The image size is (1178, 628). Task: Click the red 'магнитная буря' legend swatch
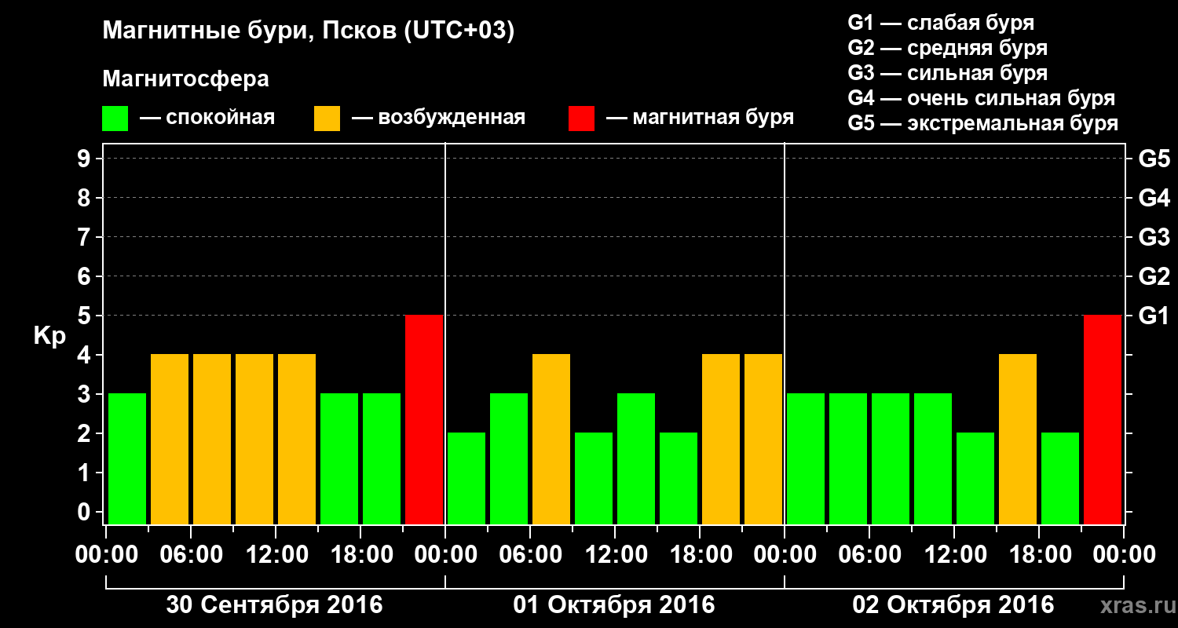pos(581,119)
